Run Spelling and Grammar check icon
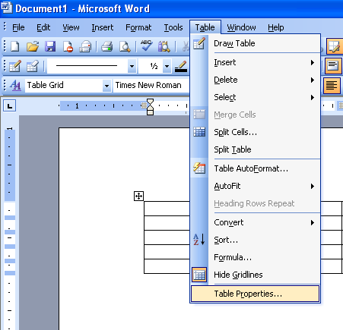The height and width of the screenshot is (330, 343). [x=146, y=46]
